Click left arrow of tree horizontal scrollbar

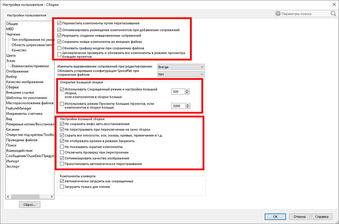(8, 196)
